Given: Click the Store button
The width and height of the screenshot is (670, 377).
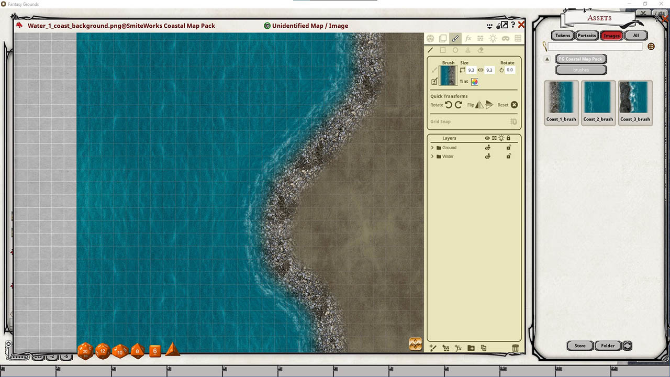Looking at the screenshot, I should tap(579, 346).
